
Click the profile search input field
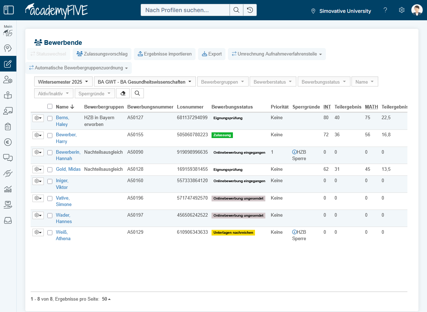(185, 10)
